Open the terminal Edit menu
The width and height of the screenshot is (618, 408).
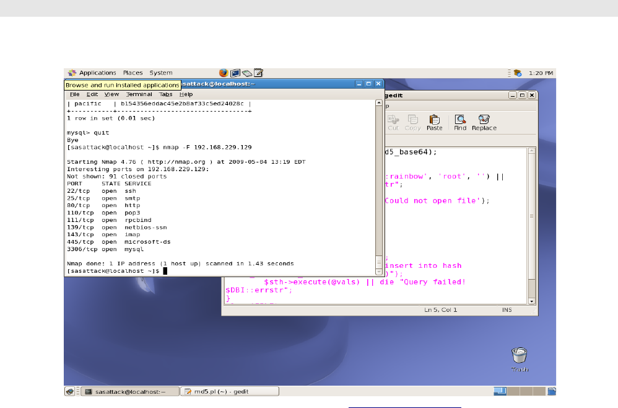point(92,94)
